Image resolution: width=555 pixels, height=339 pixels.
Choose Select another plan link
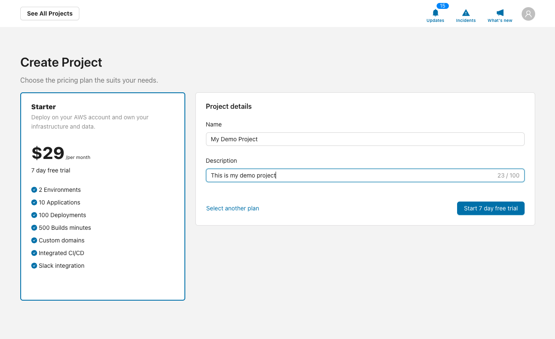[x=233, y=208]
